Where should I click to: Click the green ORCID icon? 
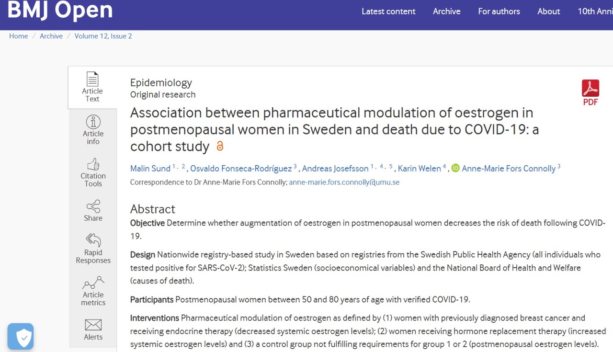pyautogui.click(x=455, y=168)
